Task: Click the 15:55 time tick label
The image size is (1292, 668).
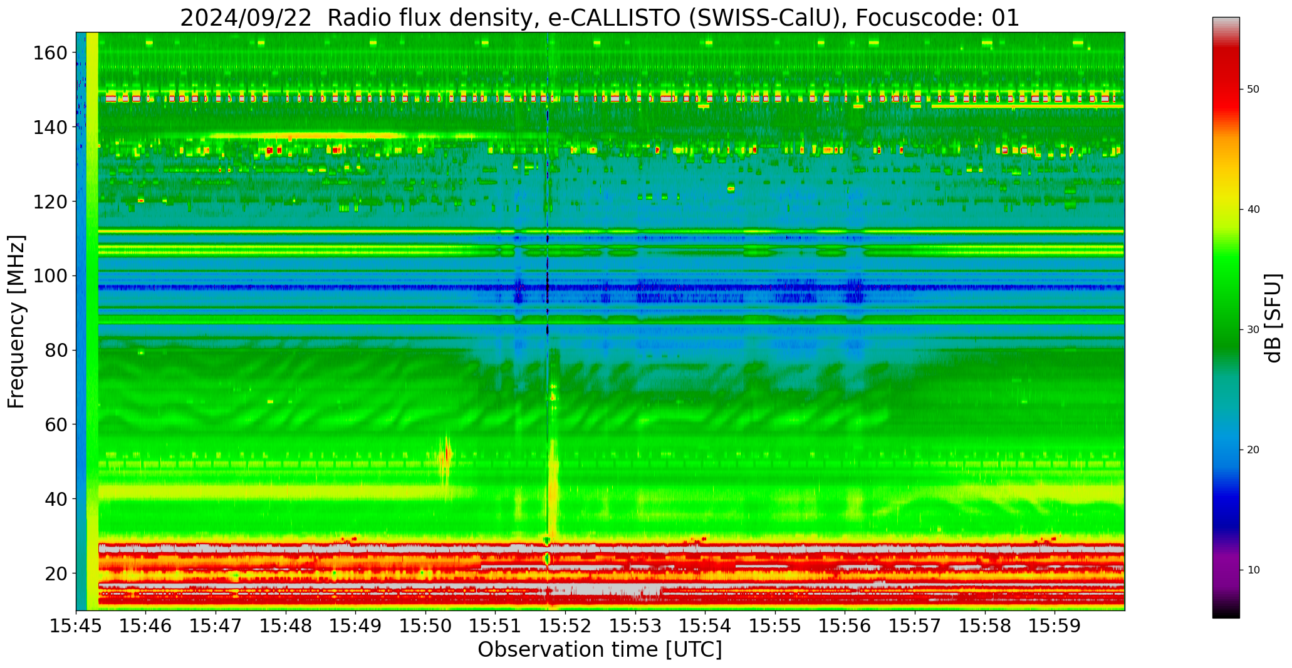Action: pyautogui.click(x=775, y=626)
